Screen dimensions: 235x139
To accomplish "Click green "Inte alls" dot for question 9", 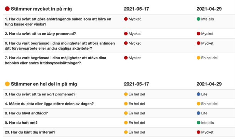I will pyautogui.click(x=198, y=123).
